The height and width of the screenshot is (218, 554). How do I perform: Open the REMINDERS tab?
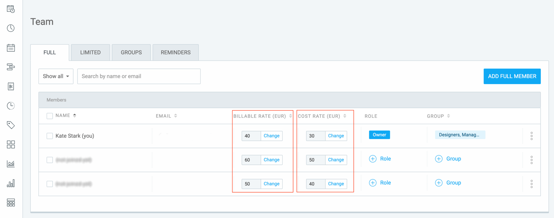176,53
